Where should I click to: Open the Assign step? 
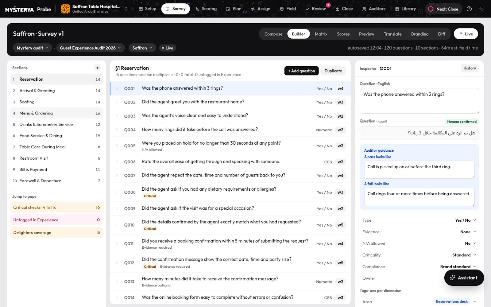point(261,9)
